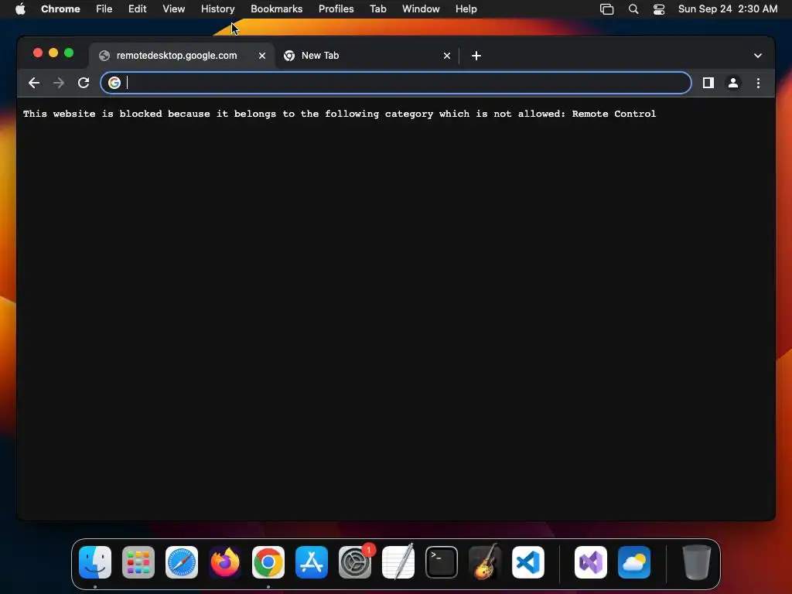The height and width of the screenshot is (594, 792).
Task: Open Chrome's three-dot menu
Action: click(758, 83)
